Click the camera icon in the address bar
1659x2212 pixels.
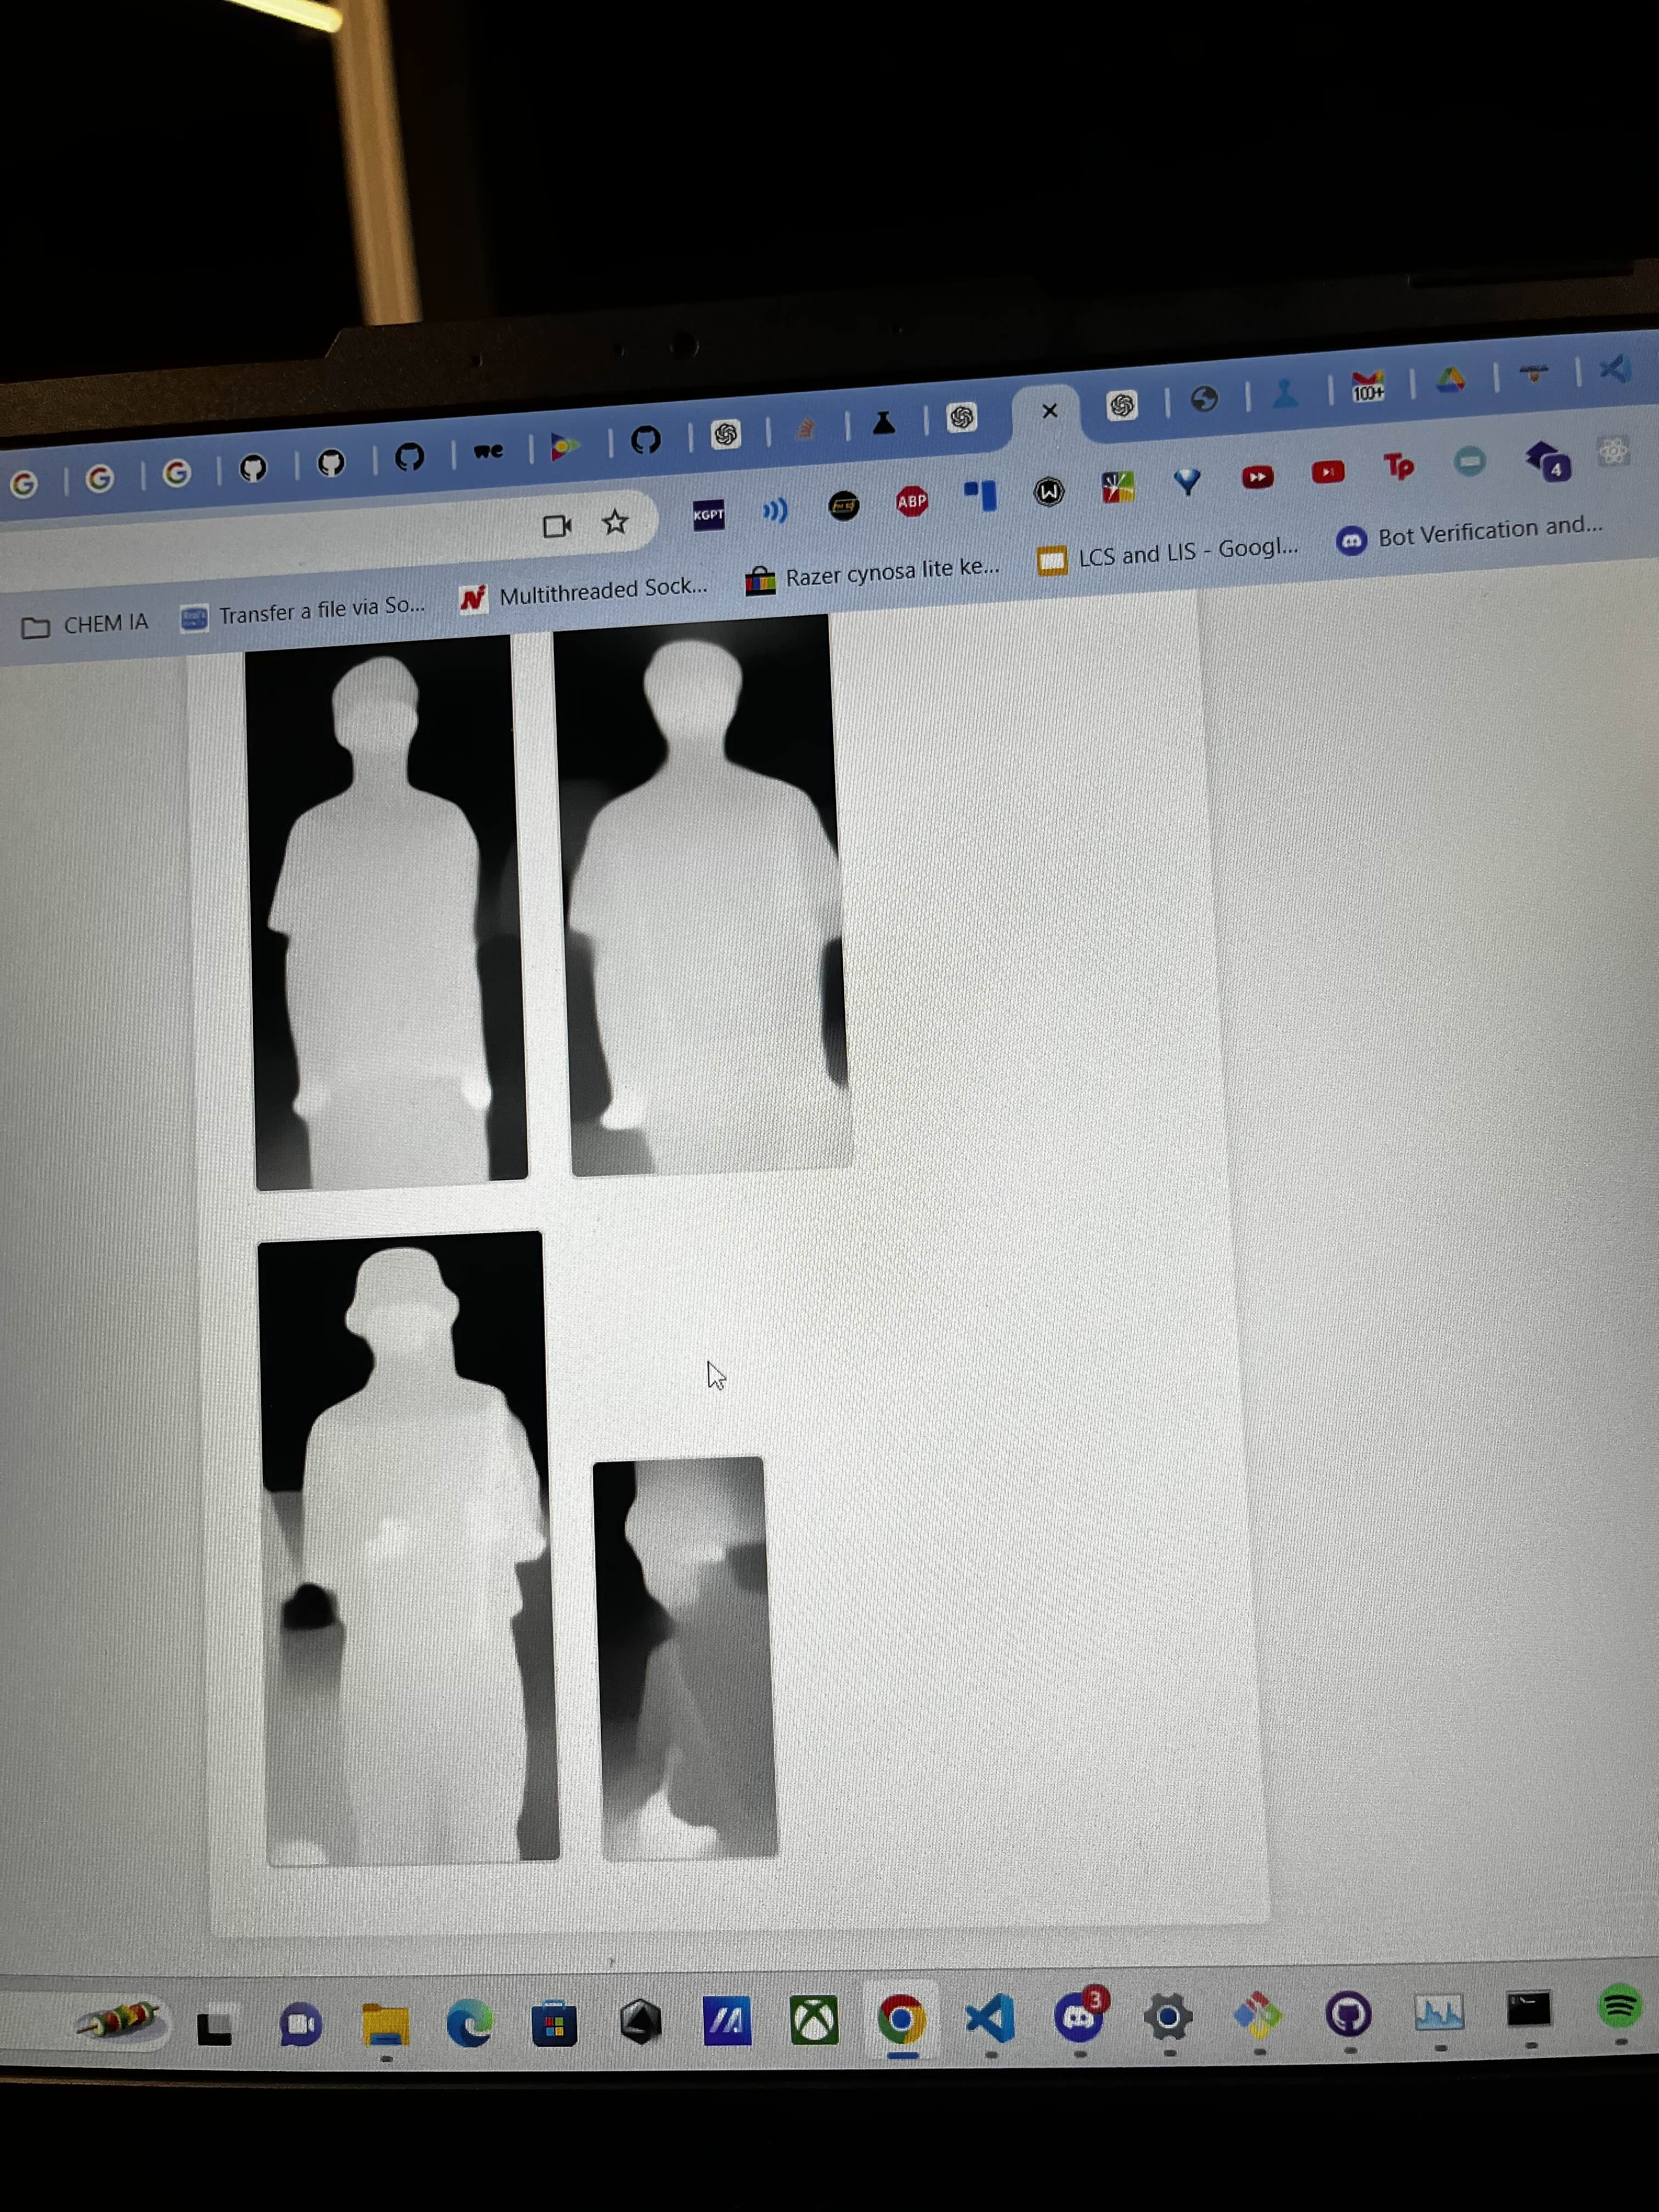pyautogui.click(x=557, y=526)
